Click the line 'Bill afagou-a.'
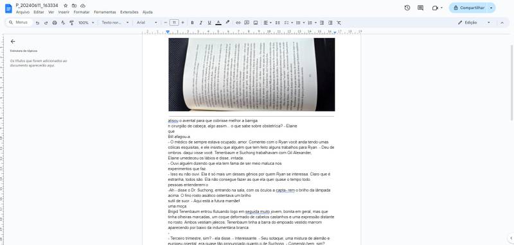Viewport: 514px width, 245px height. [179, 137]
